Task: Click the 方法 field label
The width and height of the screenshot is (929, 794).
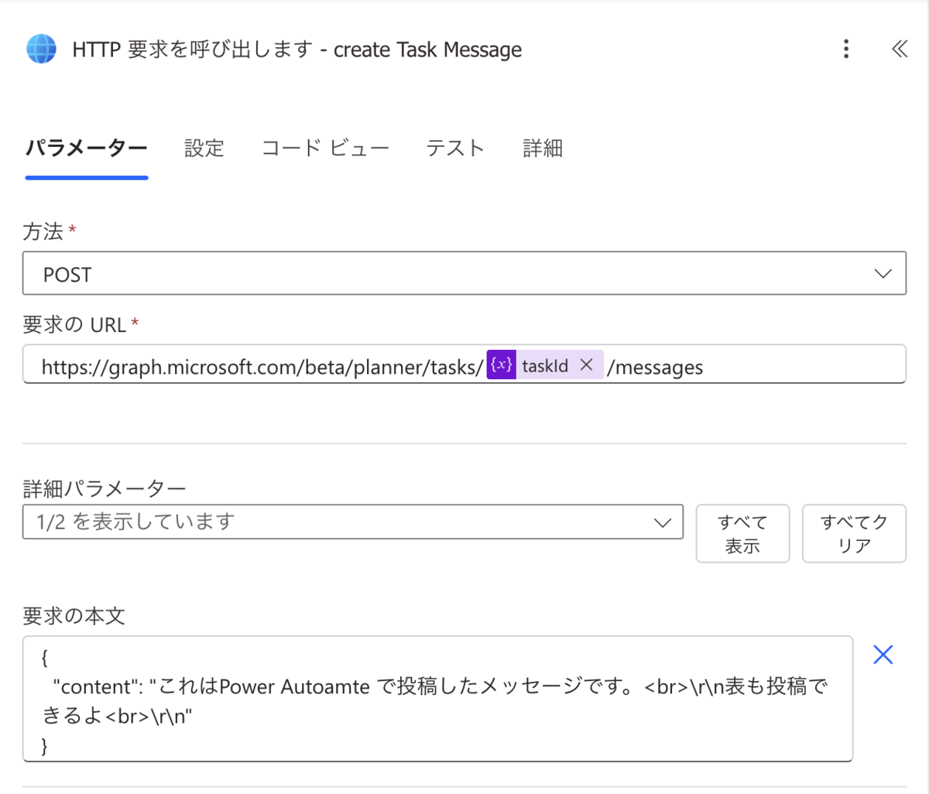Action: click(x=43, y=231)
